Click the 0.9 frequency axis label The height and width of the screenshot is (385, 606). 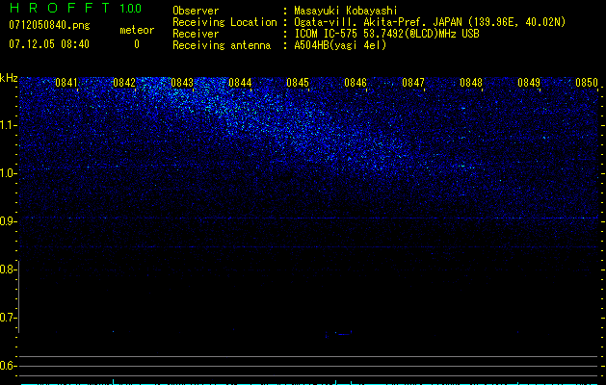(x=8, y=221)
